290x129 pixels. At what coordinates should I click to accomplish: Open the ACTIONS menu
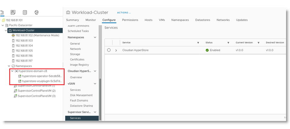click(124, 13)
